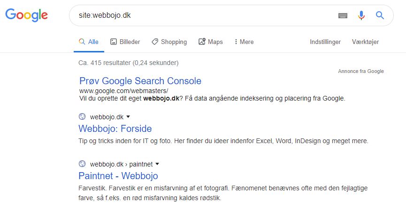406x210 pixels.
Task: Click the webbojo.dk › paintnet breadcrumb
Action: point(121,164)
